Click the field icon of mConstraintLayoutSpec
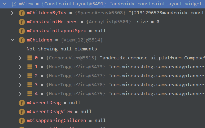Viewport: 205px width, 128px height. click(x=22, y=31)
